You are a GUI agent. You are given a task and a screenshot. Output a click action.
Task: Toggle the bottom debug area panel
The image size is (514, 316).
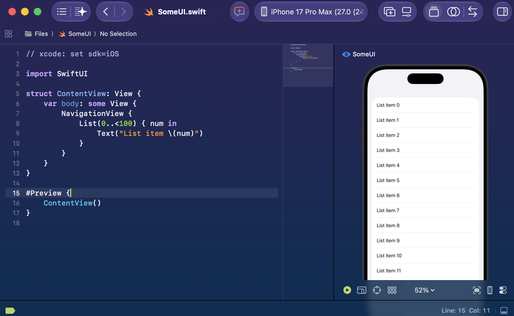504,310
